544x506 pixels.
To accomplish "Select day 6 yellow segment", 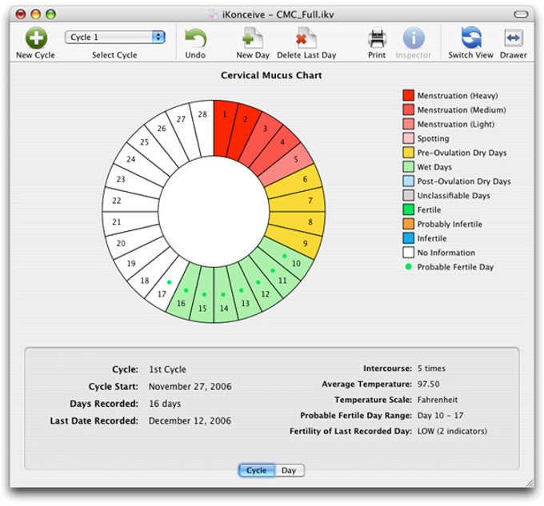I will pyautogui.click(x=293, y=184).
